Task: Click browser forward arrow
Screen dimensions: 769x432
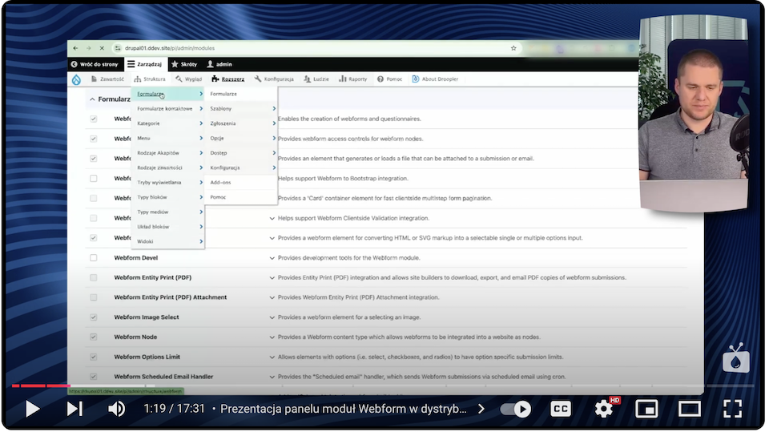Action: [89, 48]
